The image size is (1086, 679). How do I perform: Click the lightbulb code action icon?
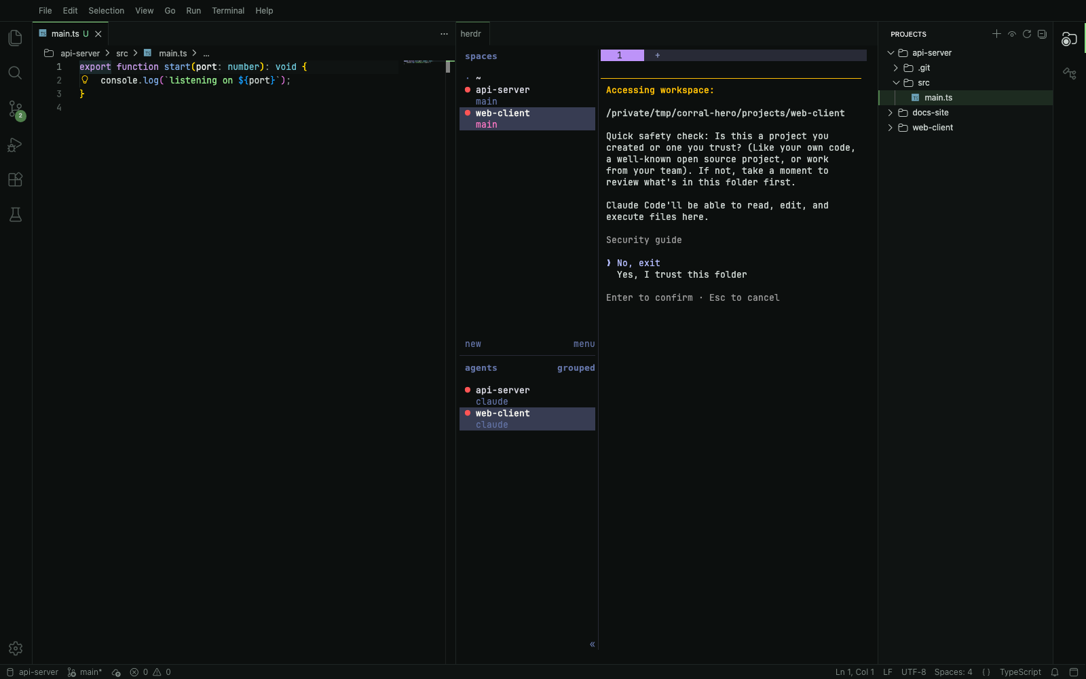[85, 80]
